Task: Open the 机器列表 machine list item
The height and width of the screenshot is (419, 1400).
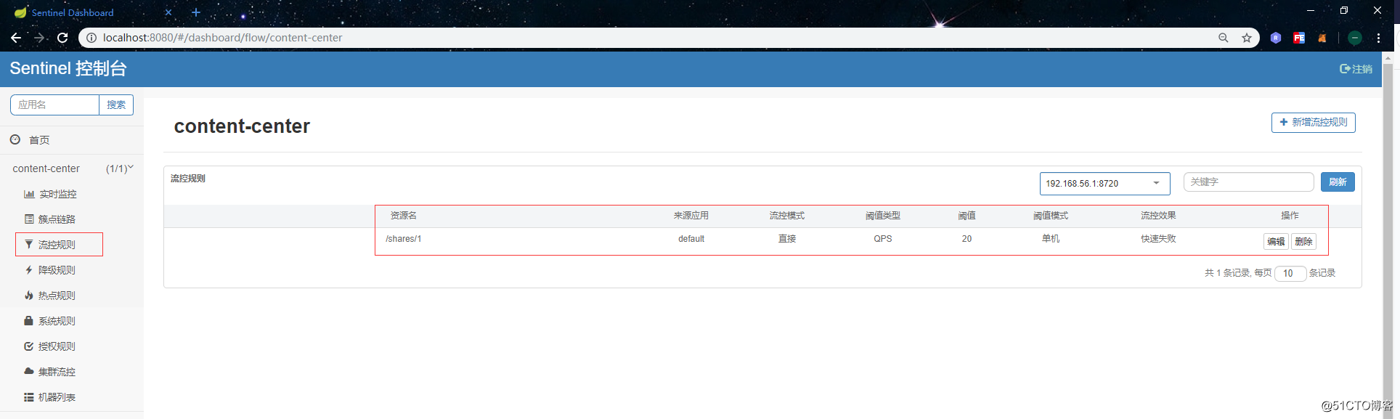Action: coord(57,397)
